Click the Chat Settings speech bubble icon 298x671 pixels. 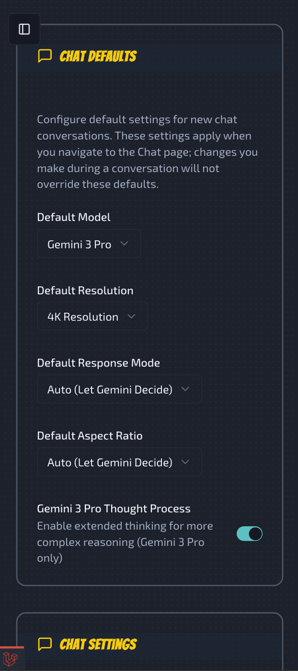[45, 644]
